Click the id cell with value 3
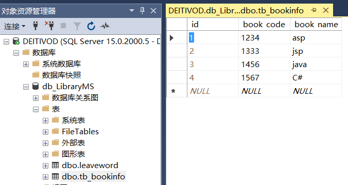This screenshot has width=348, height=185. pos(213,65)
